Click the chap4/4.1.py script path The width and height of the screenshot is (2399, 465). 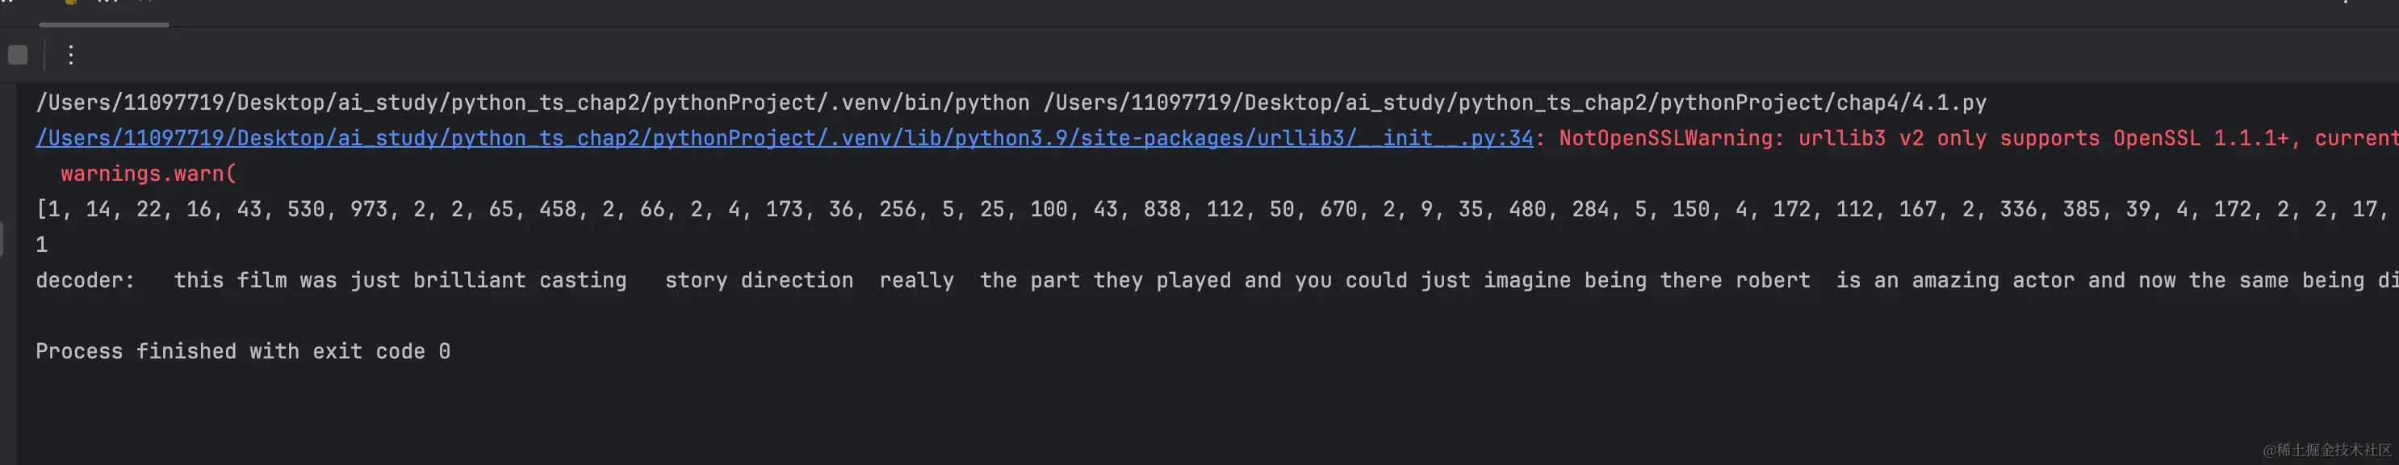coord(1515,103)
